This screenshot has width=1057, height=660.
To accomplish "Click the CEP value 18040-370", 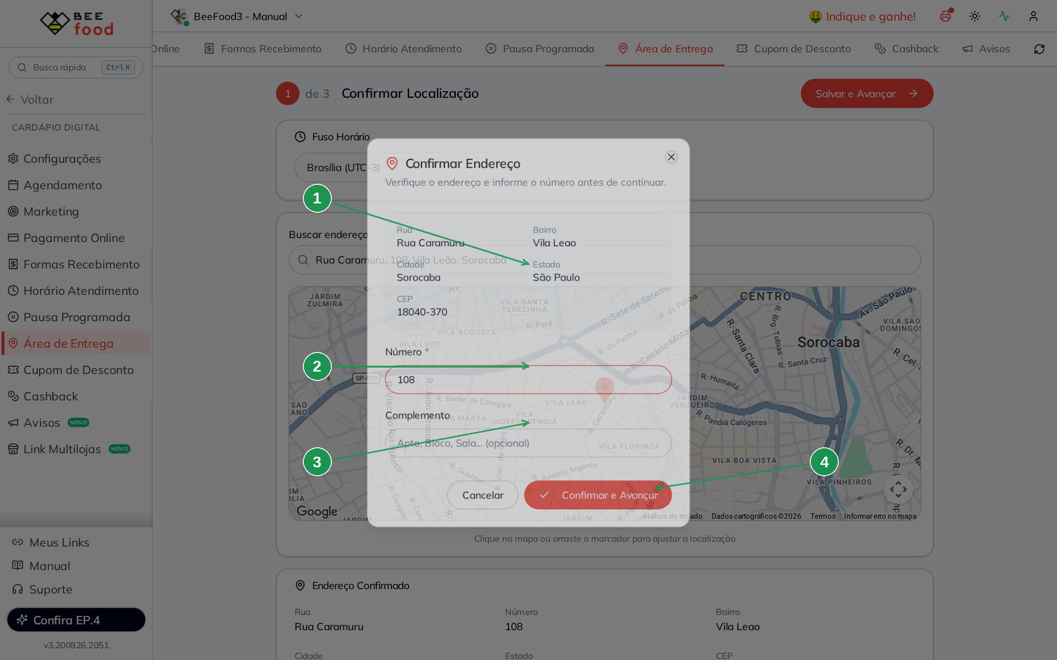I will coord(422,312).
